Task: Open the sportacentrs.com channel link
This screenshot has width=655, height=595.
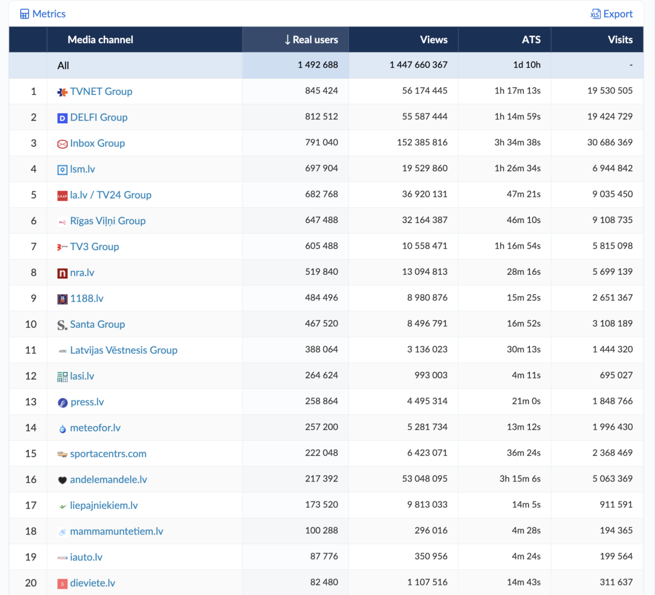Action: (x=108, y=454)
